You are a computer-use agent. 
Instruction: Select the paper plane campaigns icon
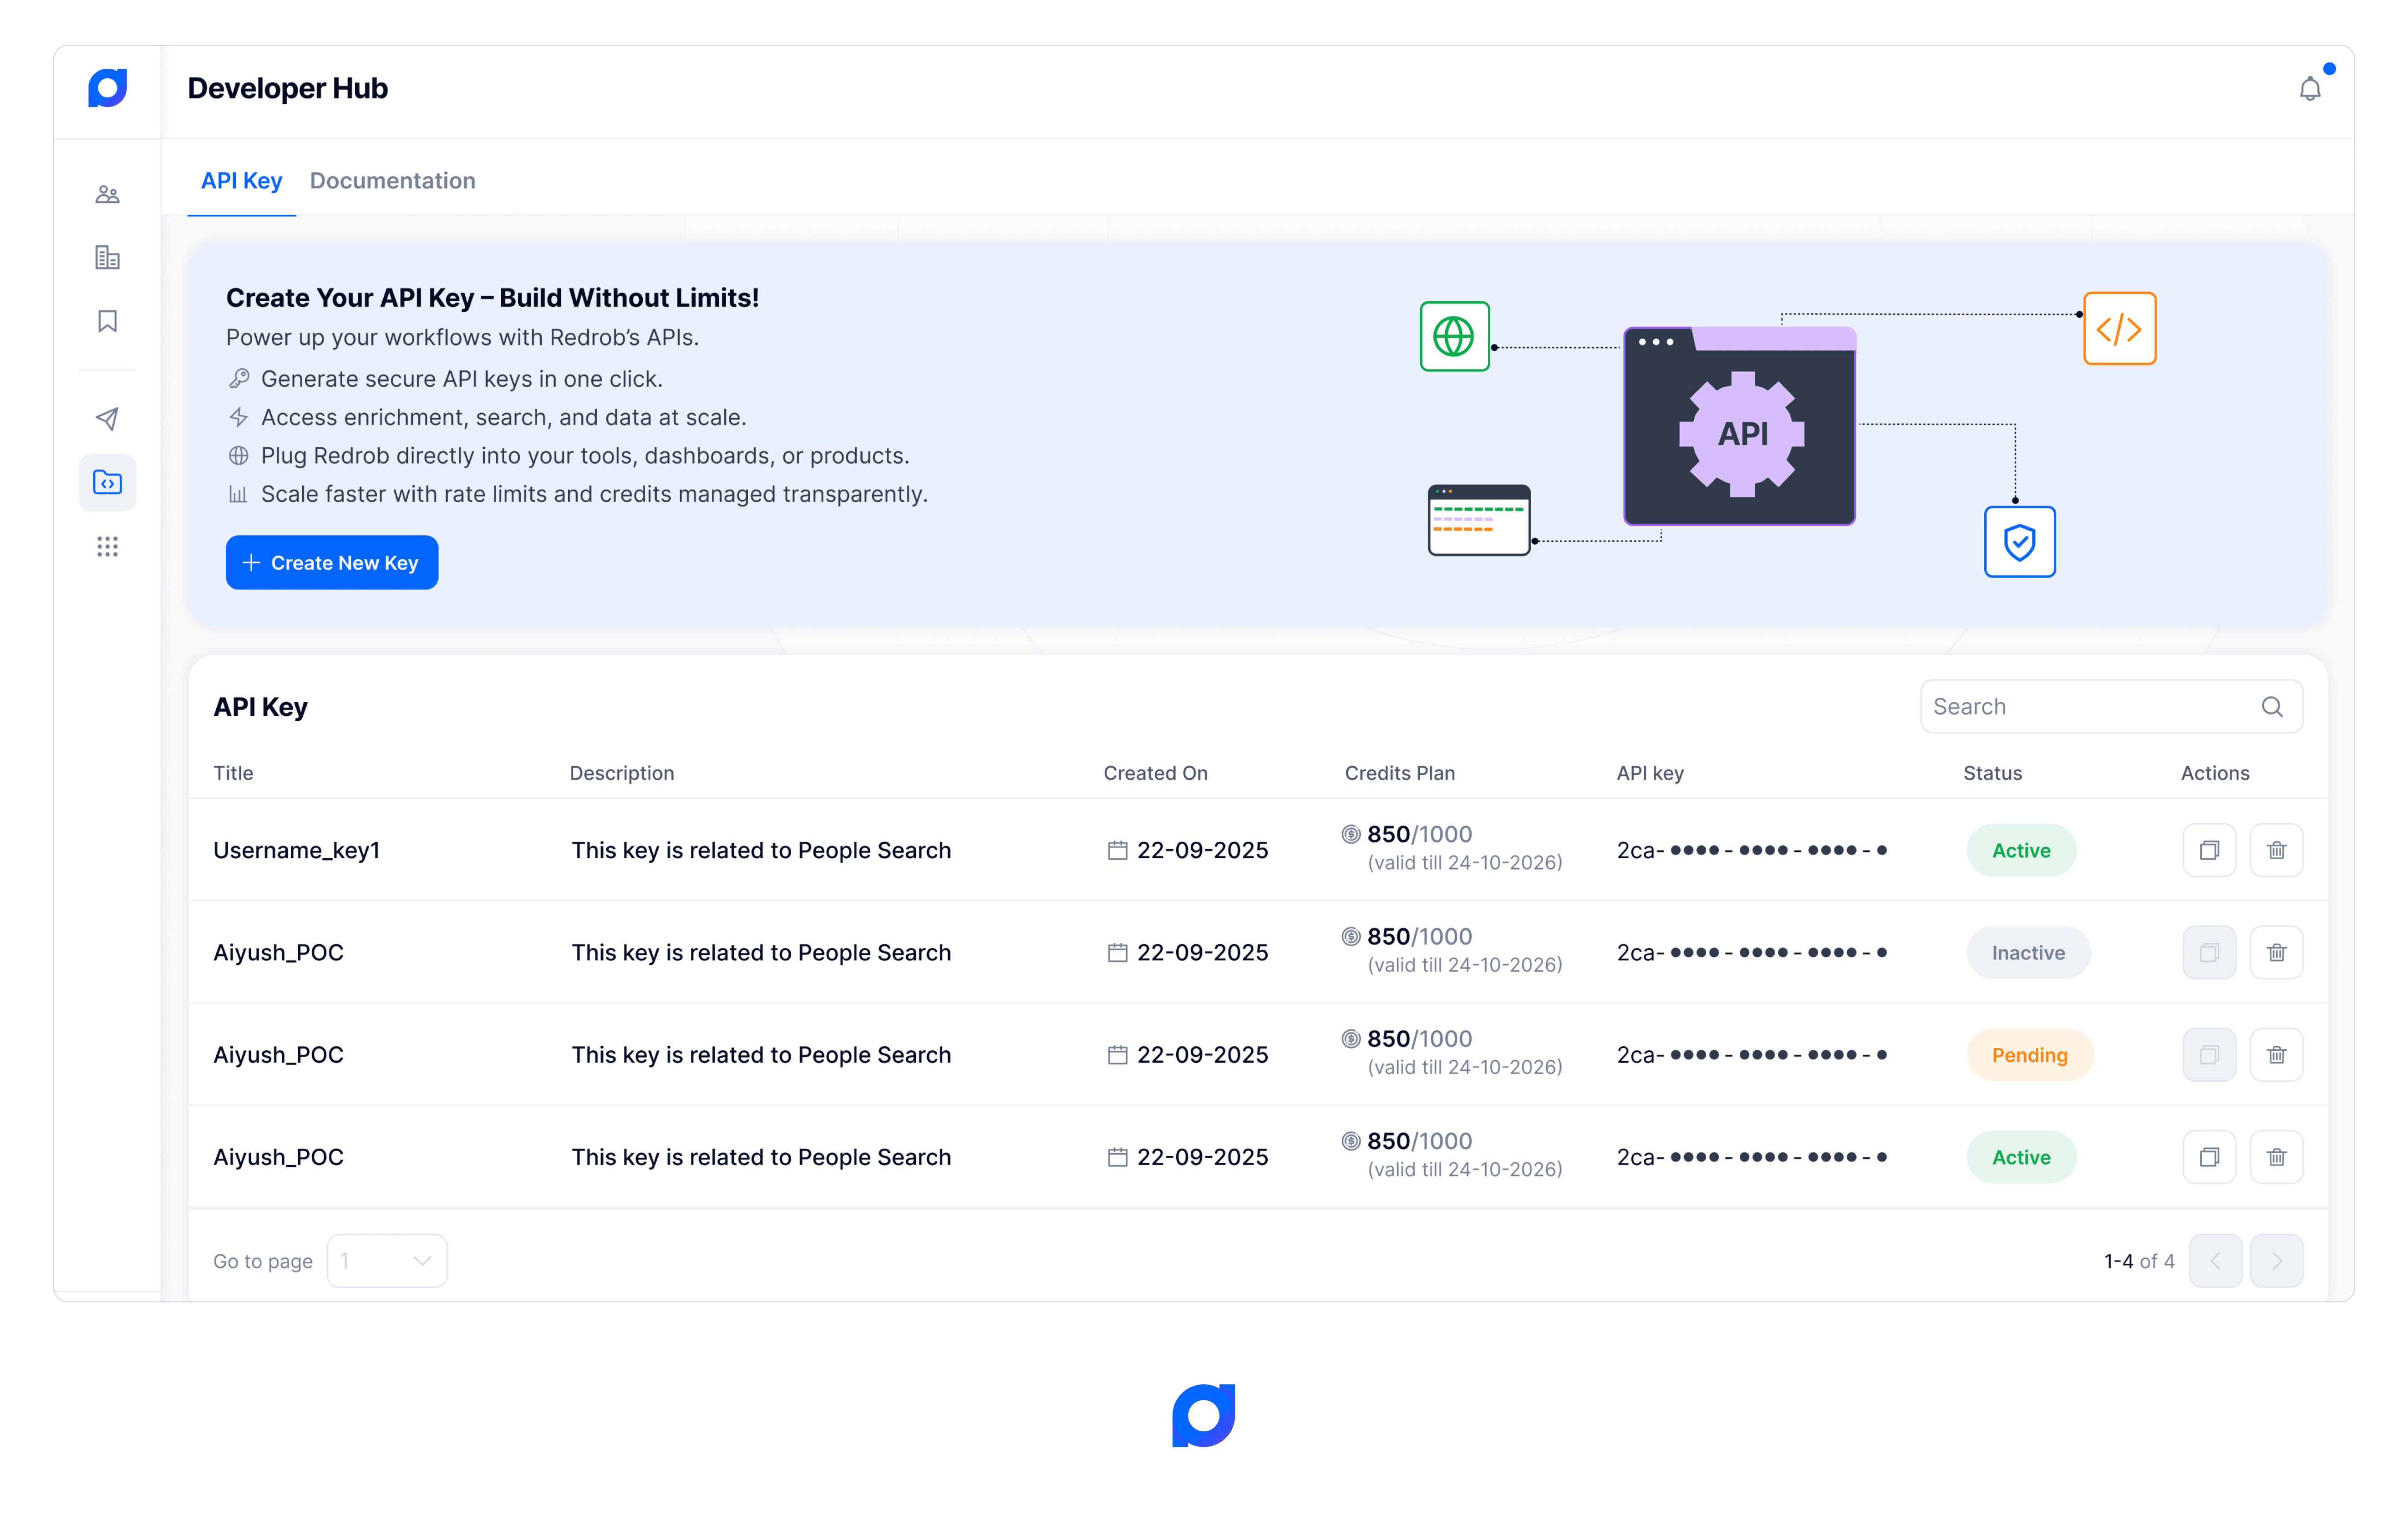pos(107,418)
